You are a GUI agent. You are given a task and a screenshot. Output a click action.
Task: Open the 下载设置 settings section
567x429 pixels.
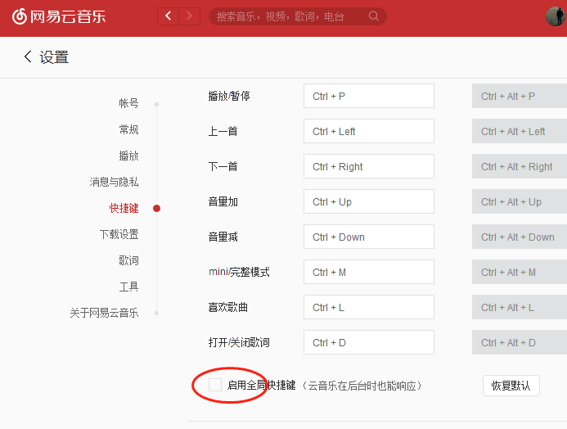point(119,234)
